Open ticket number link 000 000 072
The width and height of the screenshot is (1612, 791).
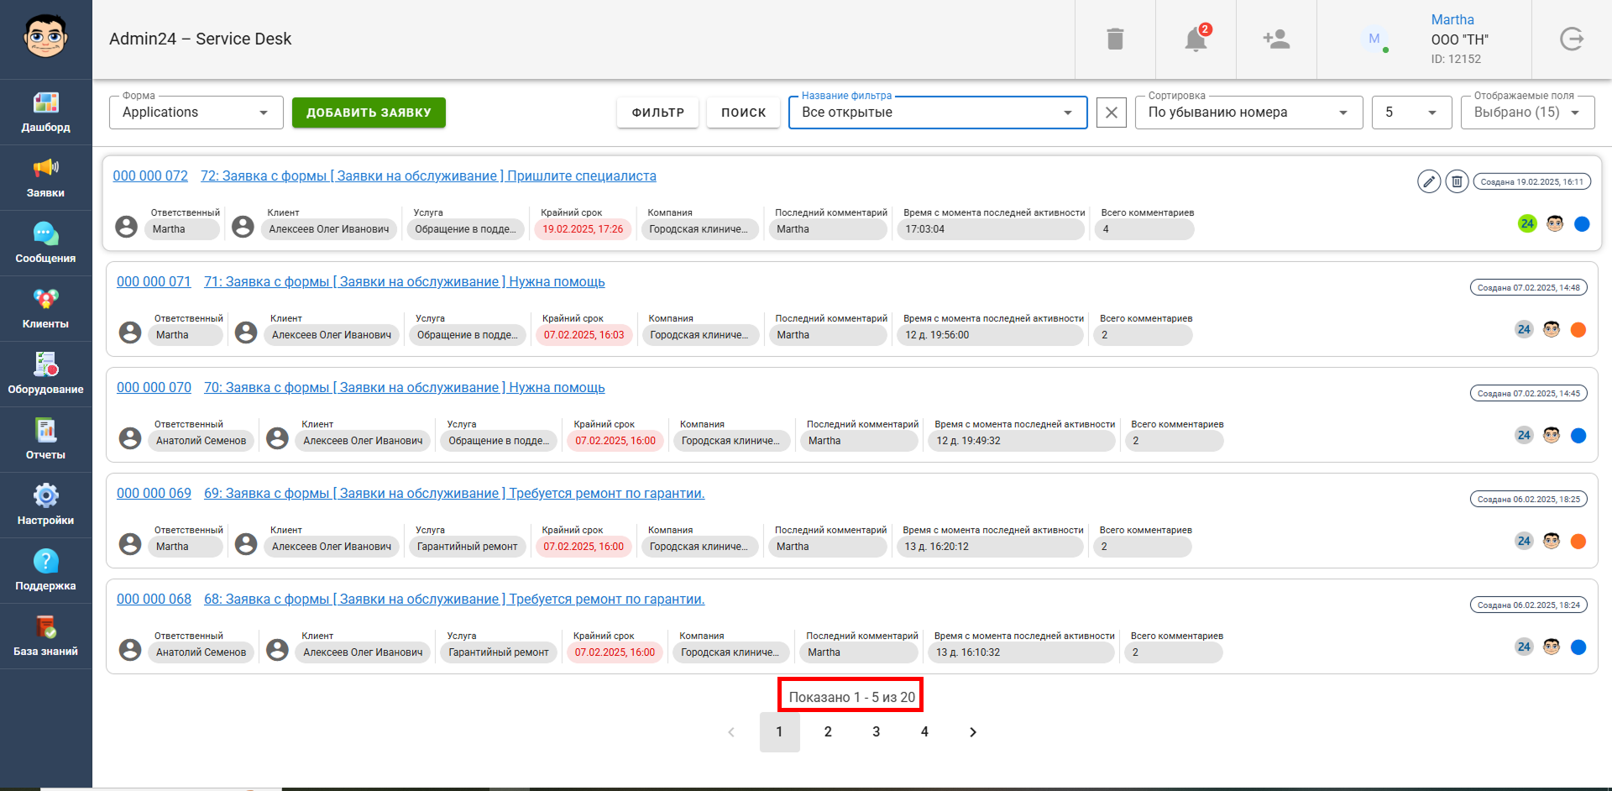150,176
